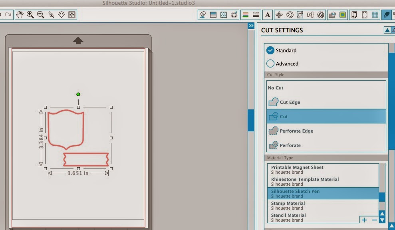Click the shield shape outline
Viewport: 395px width, 230px height.
point(66,130)
